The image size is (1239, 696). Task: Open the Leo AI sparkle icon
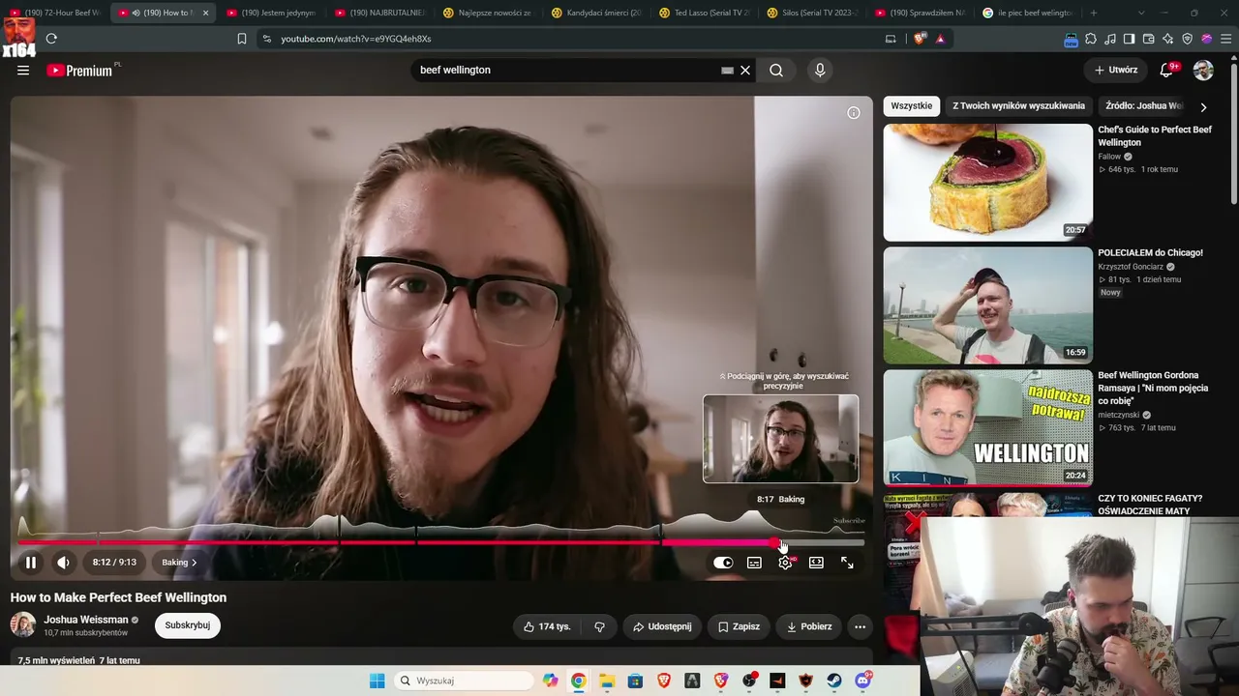pyautogui.click(x=1168, y=39)
